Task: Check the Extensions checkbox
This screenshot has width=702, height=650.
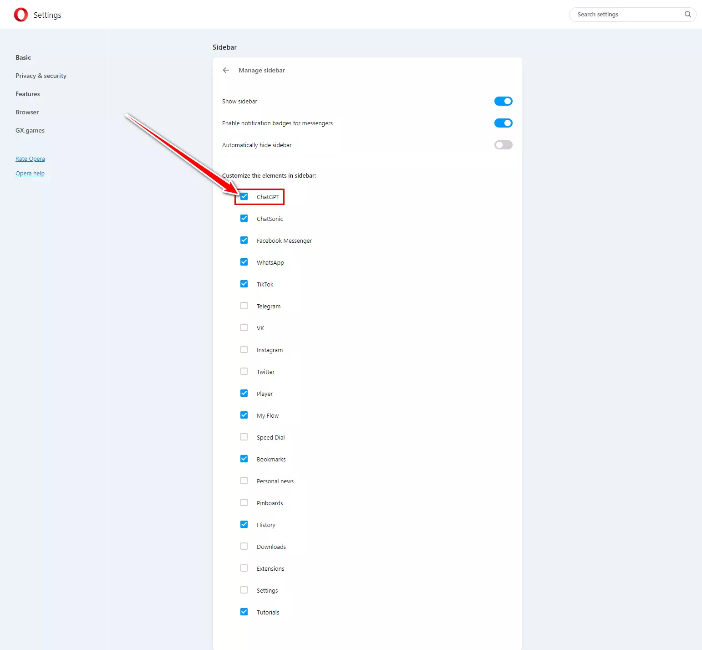Action: (244, 568)
